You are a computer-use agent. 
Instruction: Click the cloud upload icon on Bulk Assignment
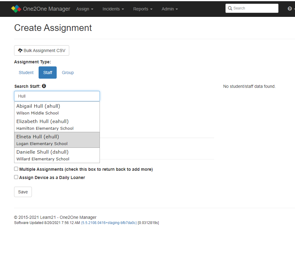pyautogui.click(x=20, y=50)
